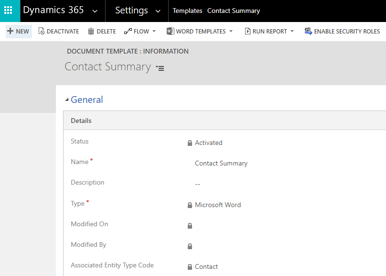Image resolution: width=386 pixels, height=276 pixels.
Task: Click the DOCUMENT TEMPLATE : INFORMATION form title
Action: [128, 51]
